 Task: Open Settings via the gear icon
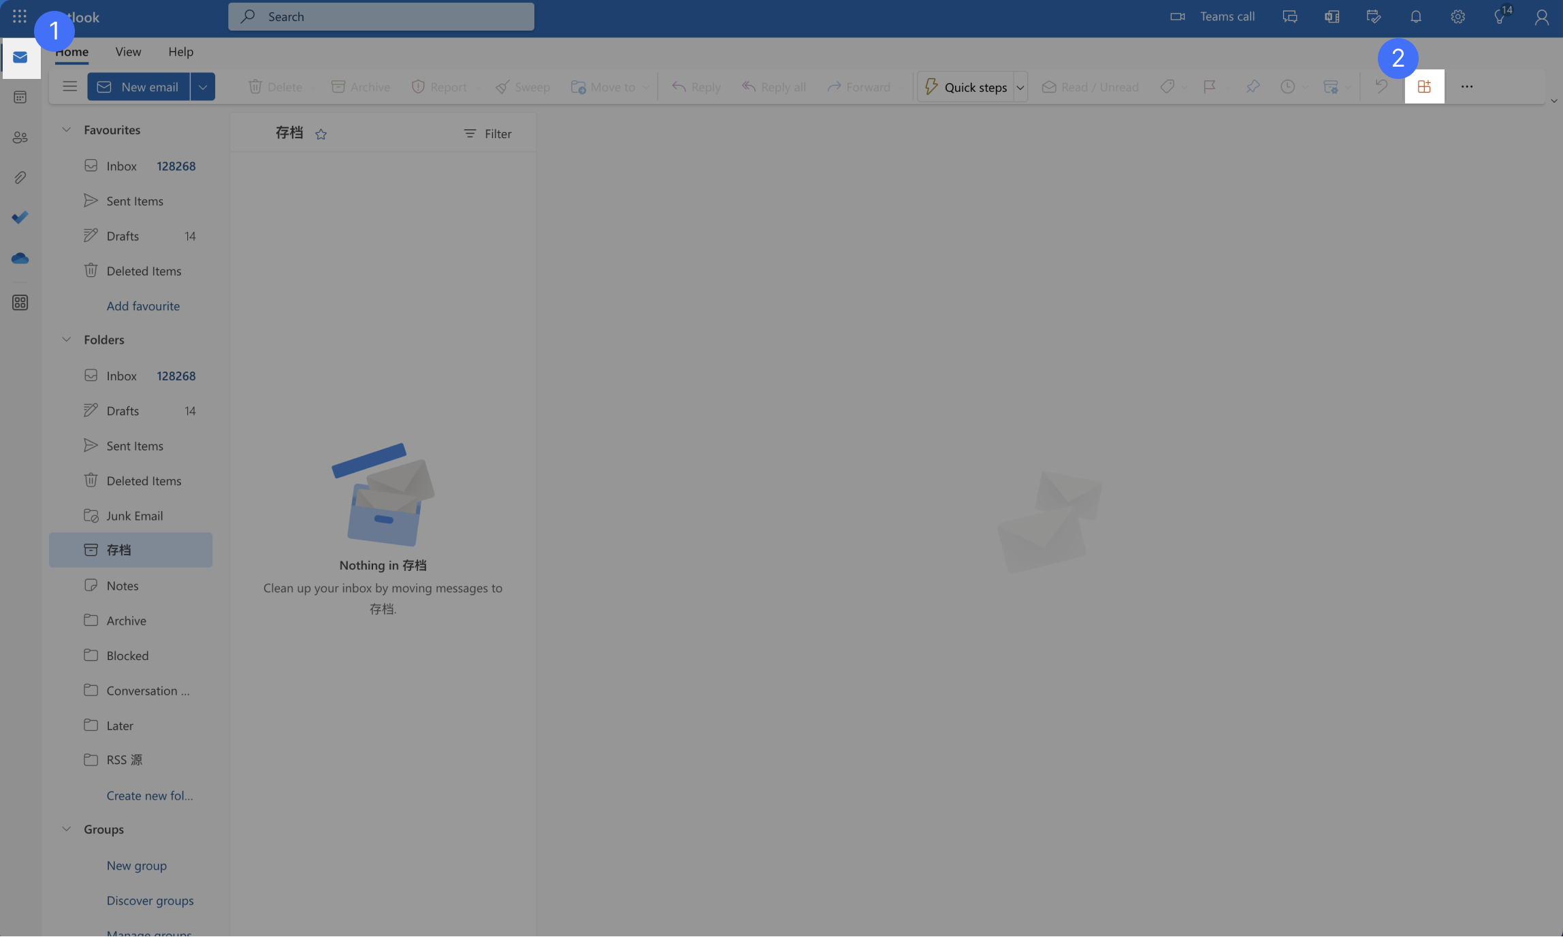click(1457, 16)
